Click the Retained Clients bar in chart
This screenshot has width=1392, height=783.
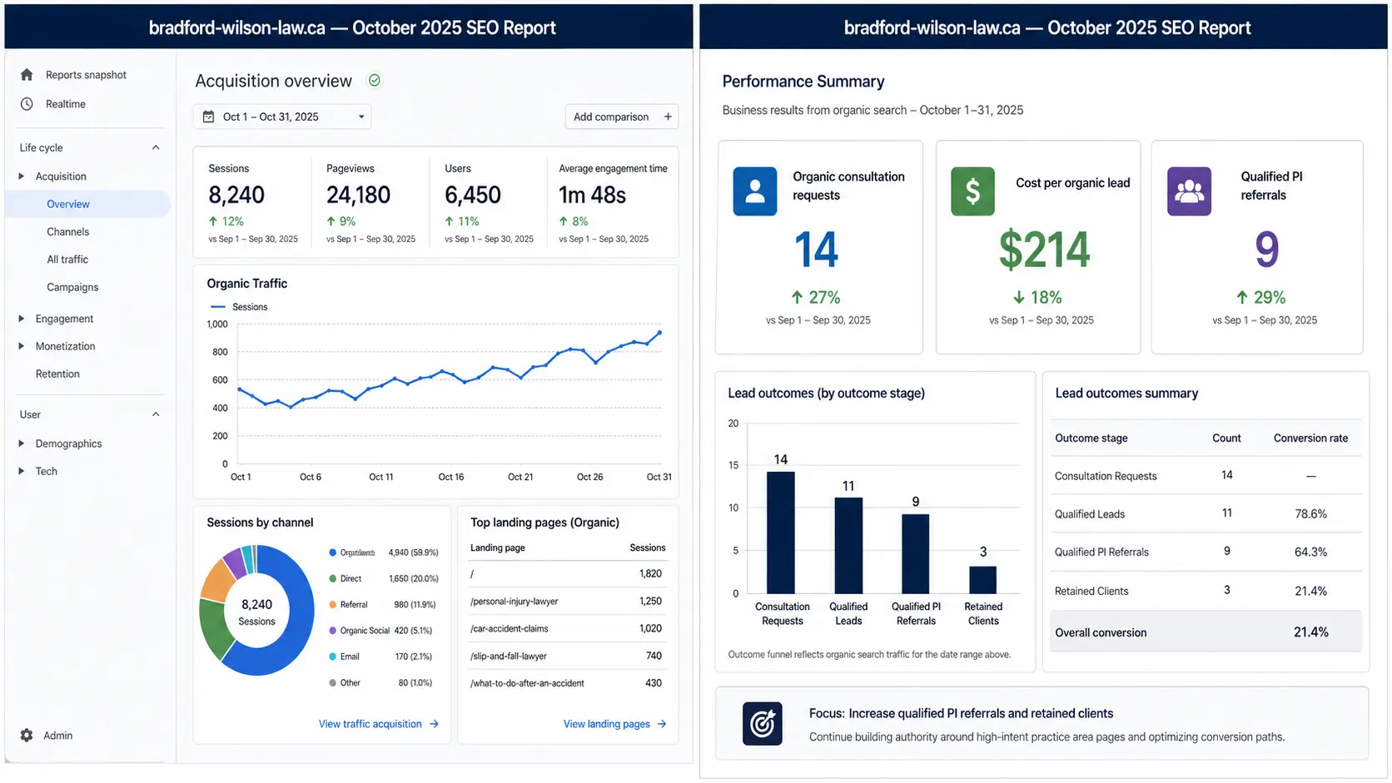click(983, 580)
